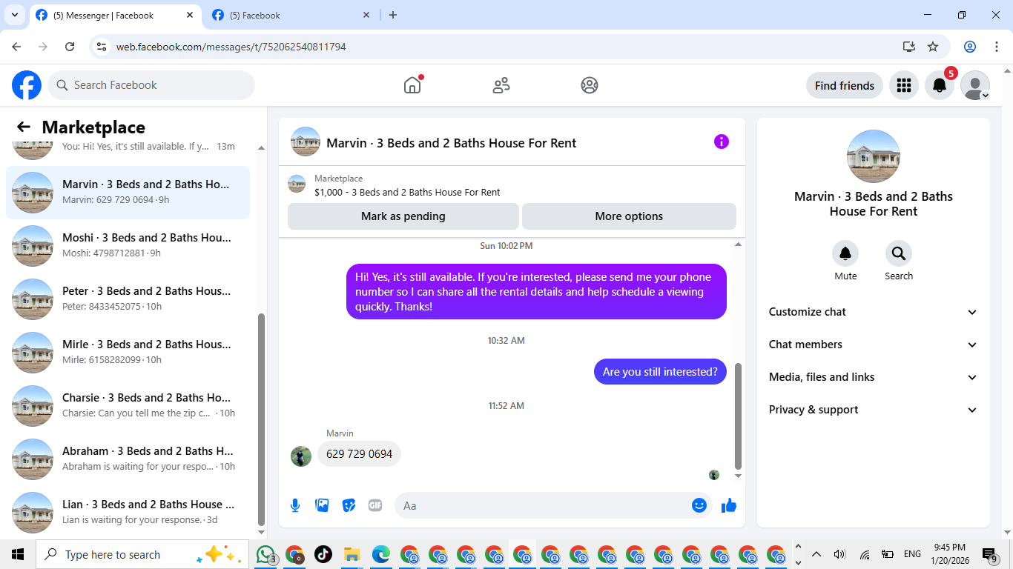Close the (5) Facebook tab
1013x569 pixels.
click(366, 15)
